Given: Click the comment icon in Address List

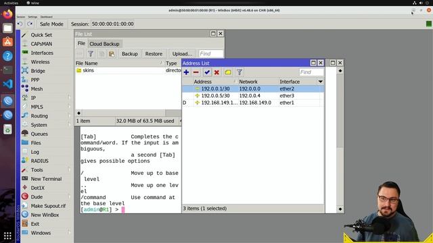Looking at the screenshot, I should pos(228,72).
